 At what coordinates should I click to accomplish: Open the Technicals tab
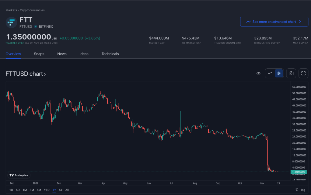pyautogui.click(x=110, y=54)
